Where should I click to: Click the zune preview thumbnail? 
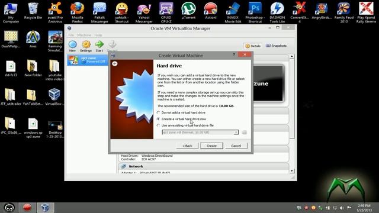(268, 83)
